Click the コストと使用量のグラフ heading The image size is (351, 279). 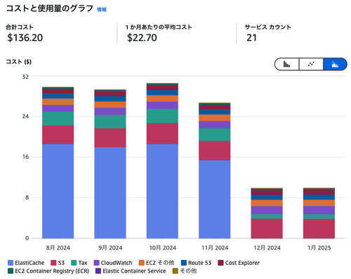[x=49, y=8]
